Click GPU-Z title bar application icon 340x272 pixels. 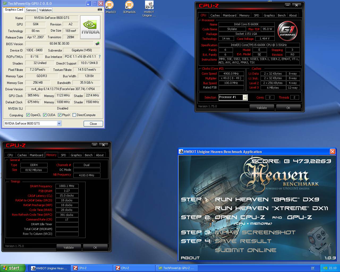click(5, 3)
